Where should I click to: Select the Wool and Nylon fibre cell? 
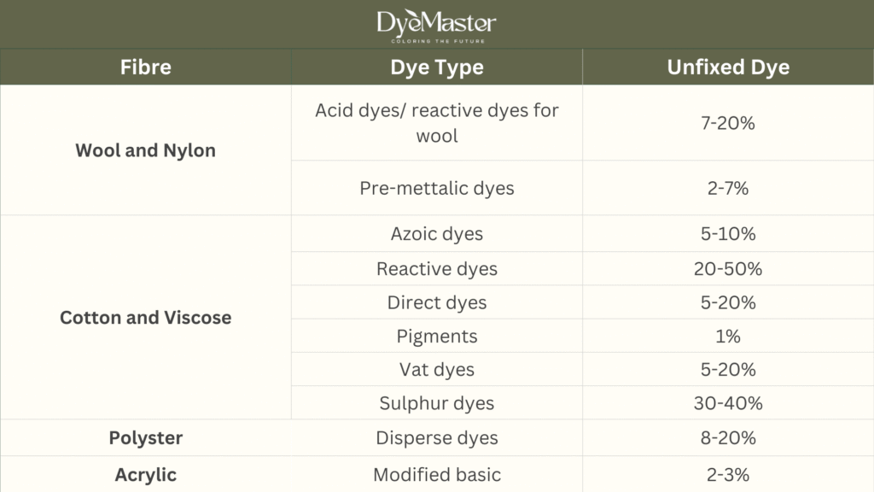coord(145,150)
